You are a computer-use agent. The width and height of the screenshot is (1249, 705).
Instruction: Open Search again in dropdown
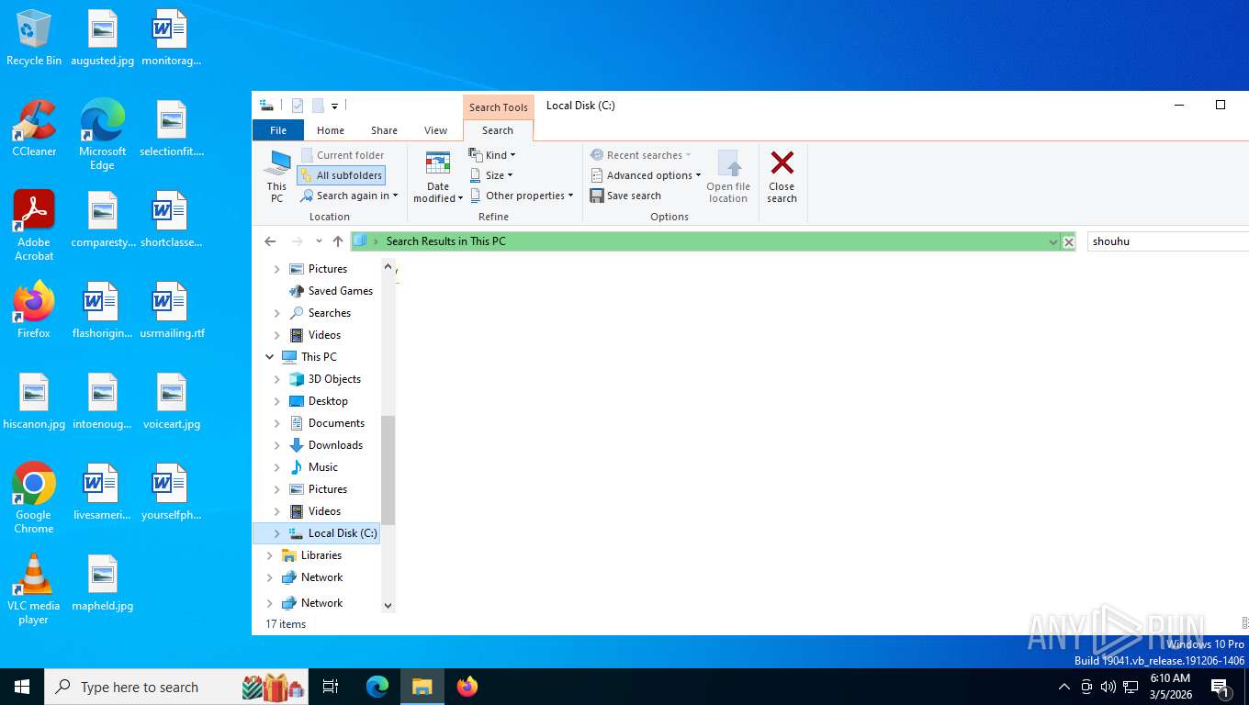pyautogui.click(x=349, y=196)
